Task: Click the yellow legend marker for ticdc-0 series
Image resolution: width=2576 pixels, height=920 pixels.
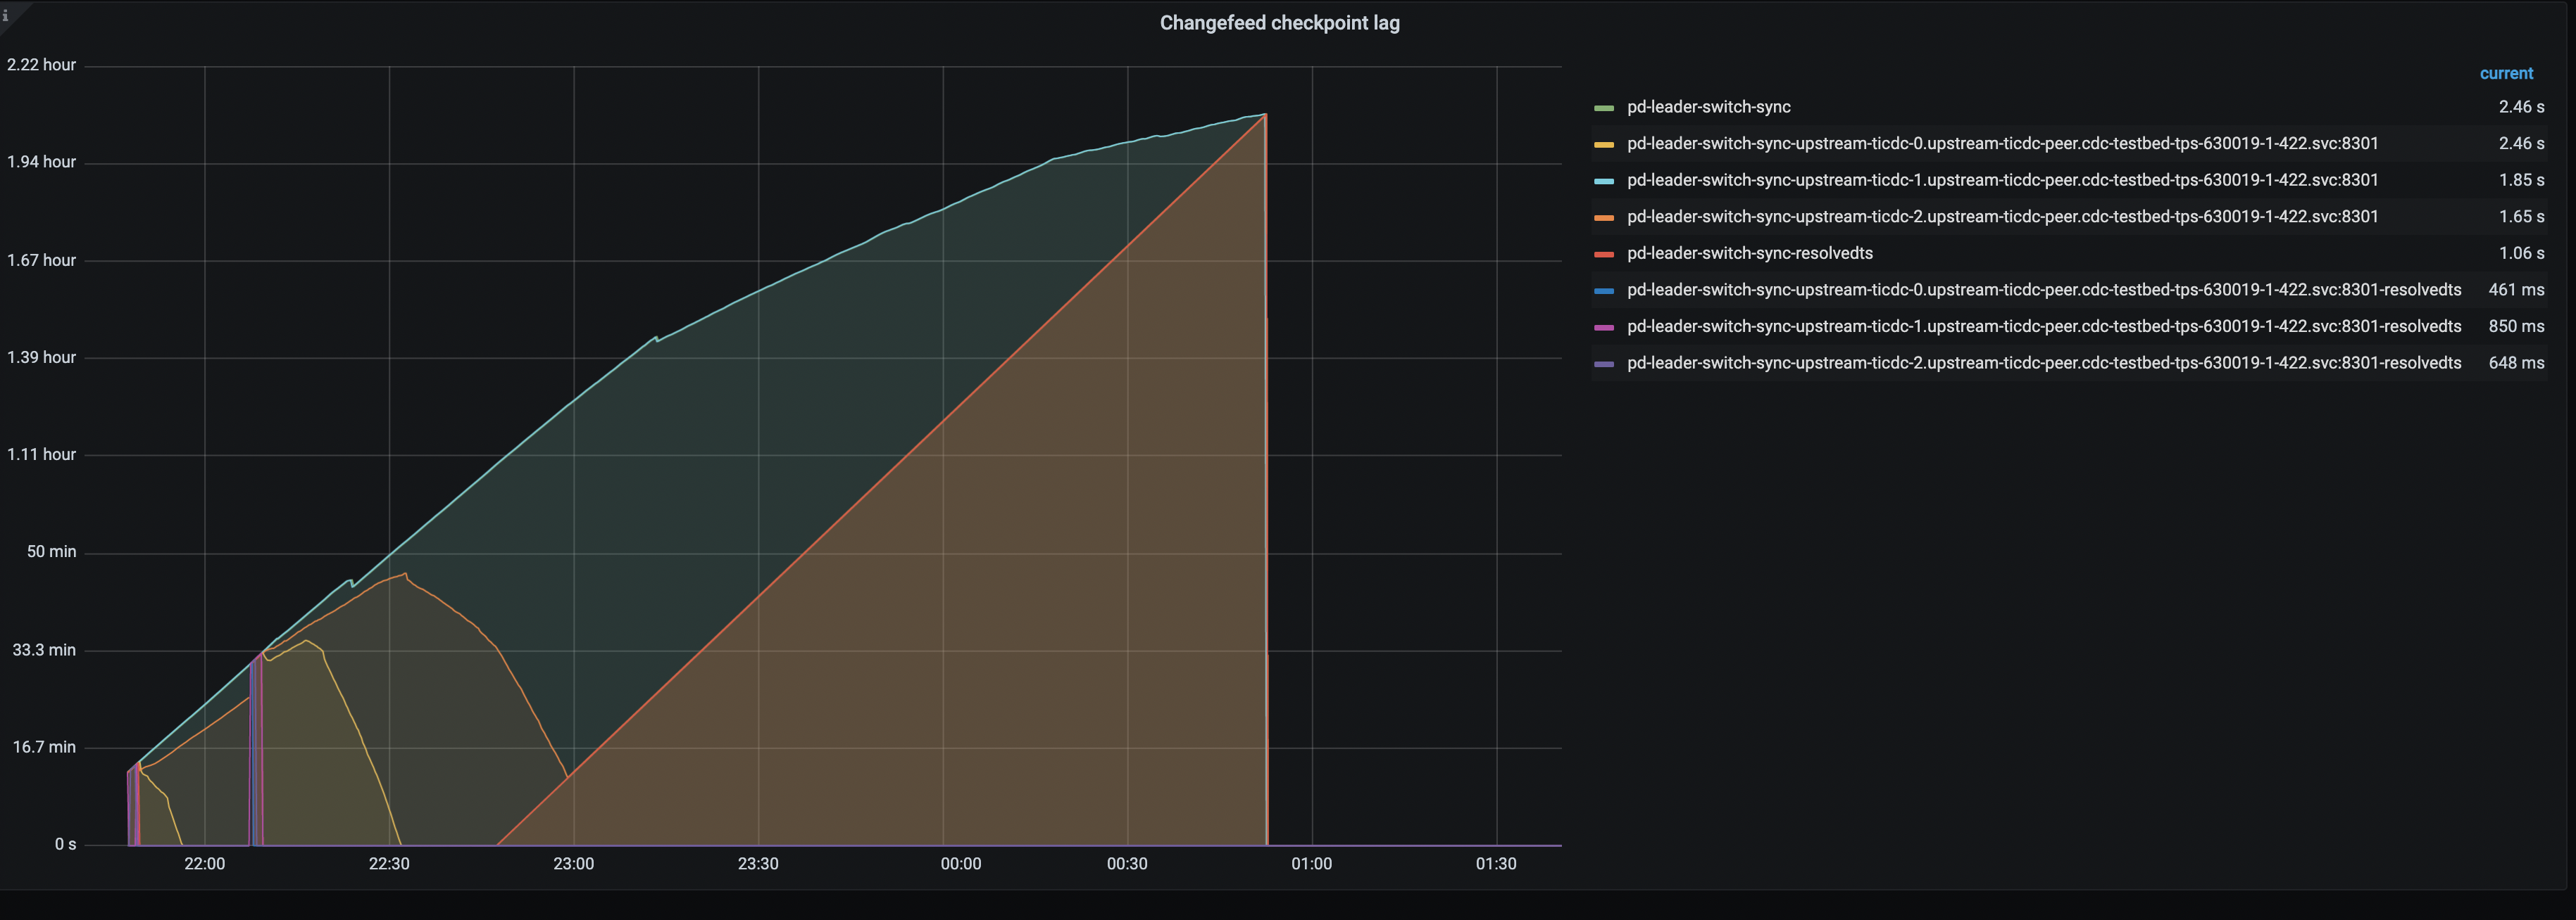Action: [x=1605, y=143]
